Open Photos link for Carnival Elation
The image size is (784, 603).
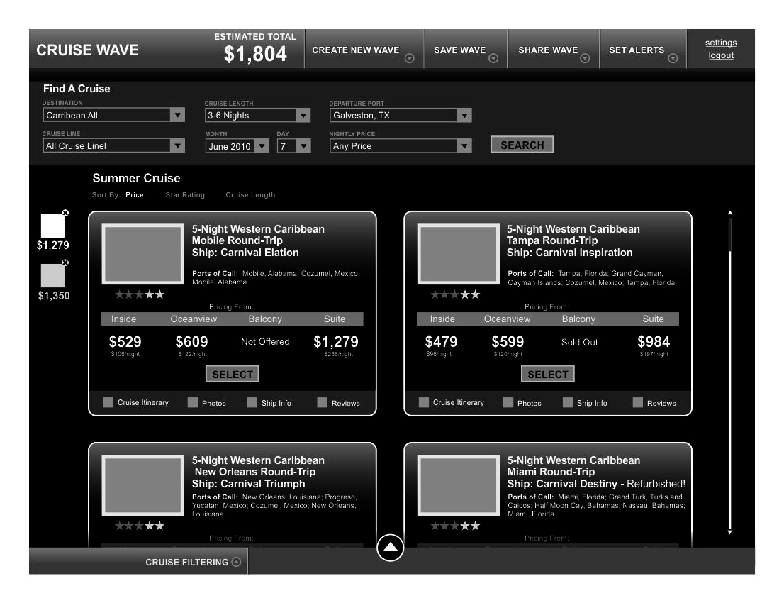[214, 403]
